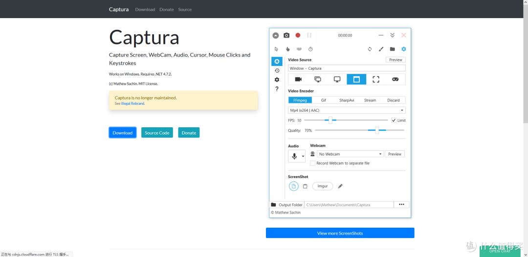Image resolution: width=528 pixels, height=257 pixels.
Task: Click the Video Source Preview button
Action: pyautogui.click(x=396, y=60)
